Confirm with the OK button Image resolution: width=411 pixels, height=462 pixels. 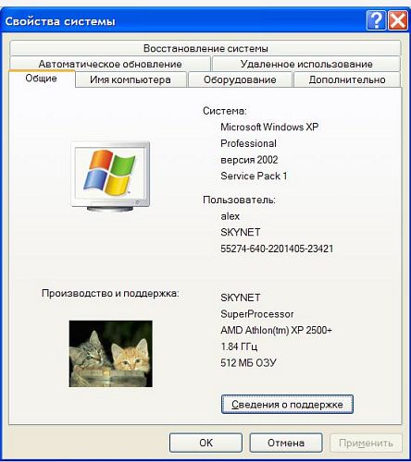[205, 443]
